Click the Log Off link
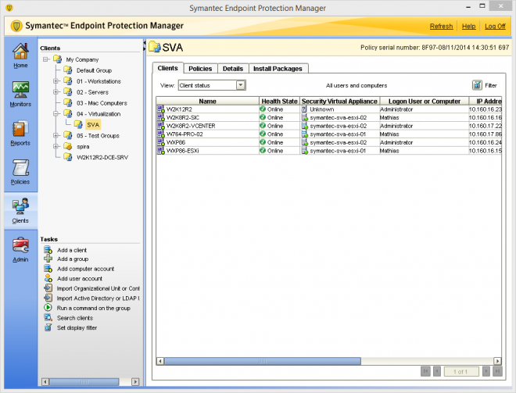The height and width of the screenshot is (393, 516). (x=495, y=27)
